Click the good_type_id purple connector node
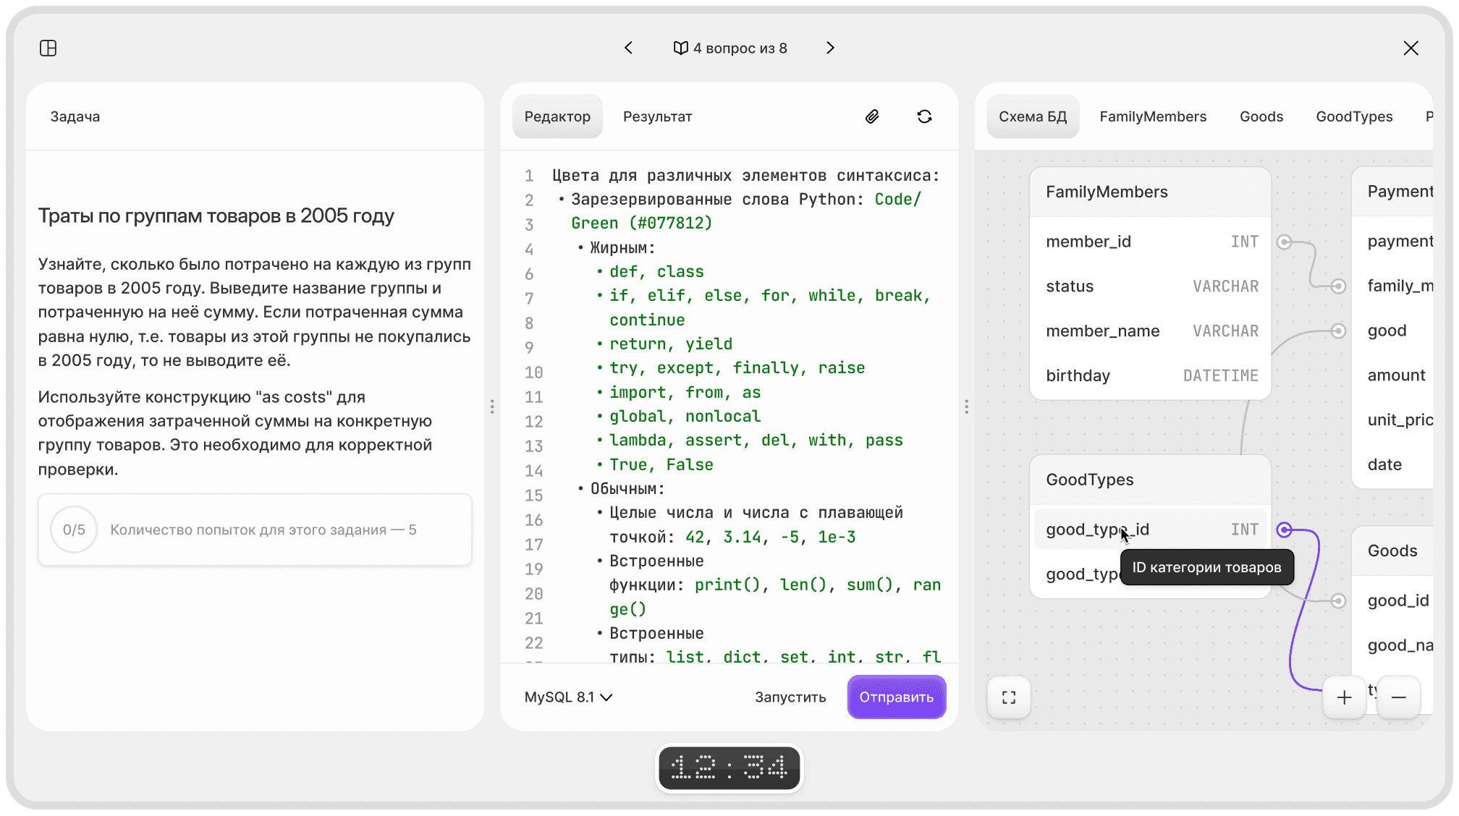This screenshot has width=1459, height=816. point(1284,530)
